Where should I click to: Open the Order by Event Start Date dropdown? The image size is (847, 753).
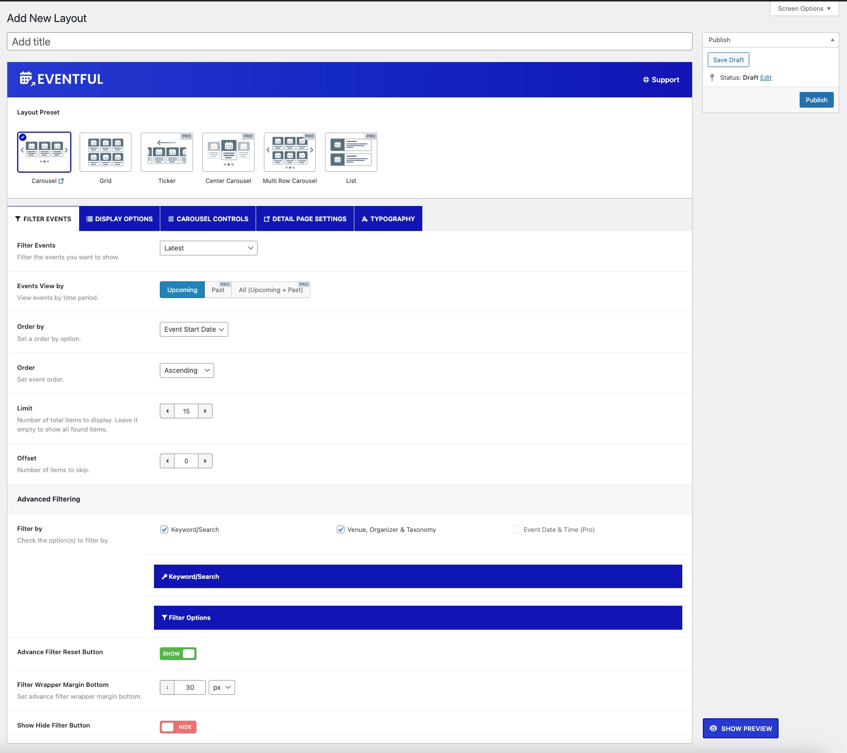click(194, 329)
